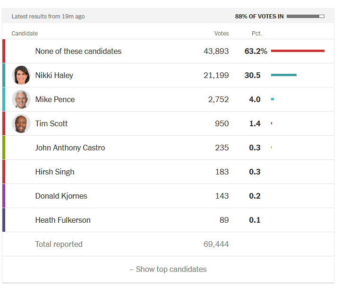Image resolution: width=341 pixels, height=288 pixels.
Task: Click the Heath Fulkerson candidate name
Action: coord(63,220)
